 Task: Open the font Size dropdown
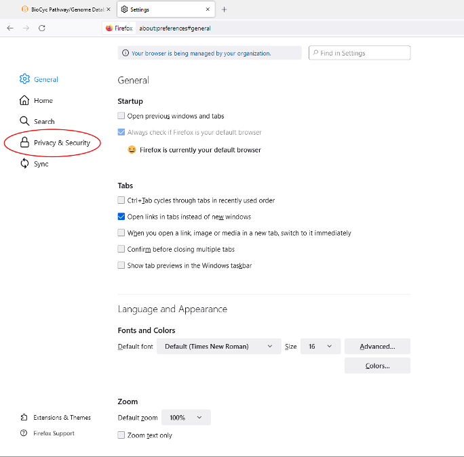pyautogui.click(x=320, y=347)
